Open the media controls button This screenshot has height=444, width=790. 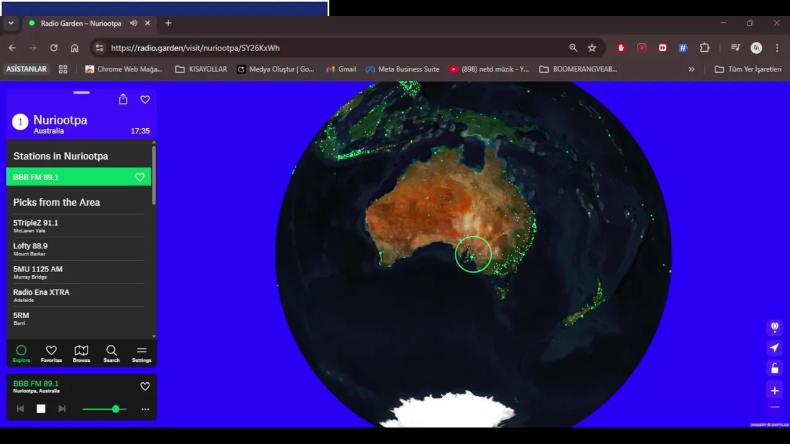(735, 47)
